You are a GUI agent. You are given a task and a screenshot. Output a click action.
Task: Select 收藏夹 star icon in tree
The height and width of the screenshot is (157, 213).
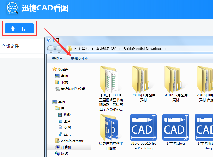click(55, 69)
